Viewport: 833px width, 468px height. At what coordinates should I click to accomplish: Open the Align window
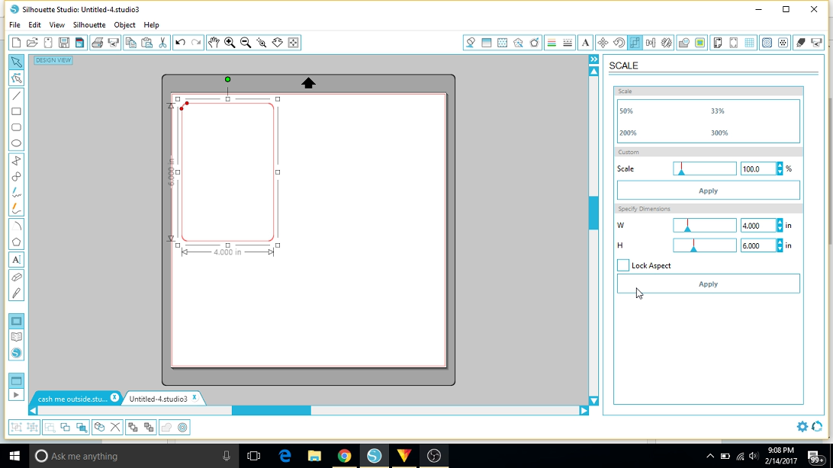click(651, 43)
